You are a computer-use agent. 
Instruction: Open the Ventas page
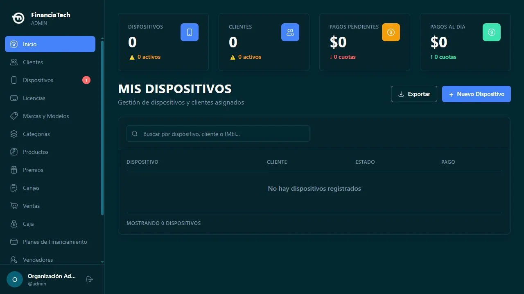tap(50, 206)
